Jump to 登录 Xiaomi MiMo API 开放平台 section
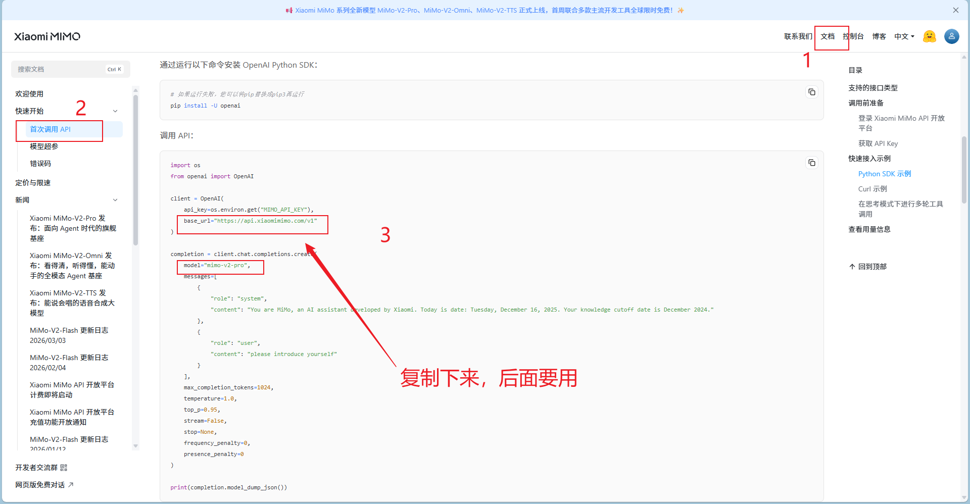The image size is (970, 504). tap(902, 123)
